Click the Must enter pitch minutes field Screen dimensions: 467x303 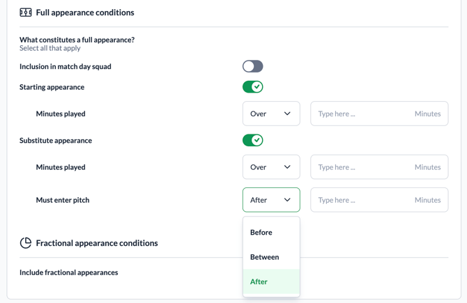point(362,200)
